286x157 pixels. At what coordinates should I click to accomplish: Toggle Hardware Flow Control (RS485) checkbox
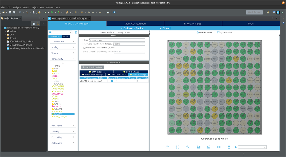(85, 48)
